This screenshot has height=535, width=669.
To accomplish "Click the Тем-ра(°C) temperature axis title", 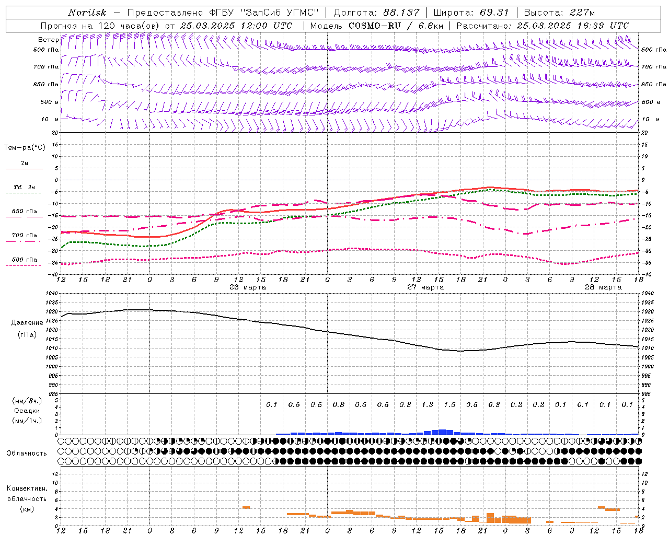I will [25, 148].
